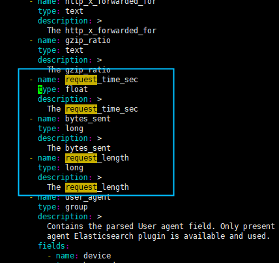279x263 pixels.
Task: Click the dash before name request_time_sec
Action: [31, 80]
